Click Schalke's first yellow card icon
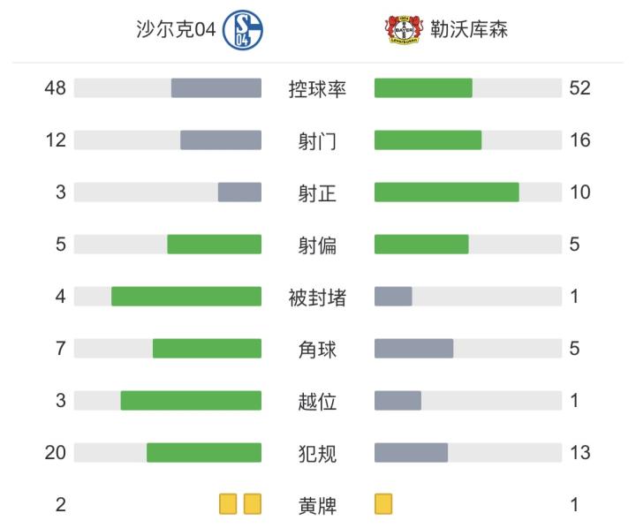The width and height of the screenshot is (636, 528). [x=230, y=504]
